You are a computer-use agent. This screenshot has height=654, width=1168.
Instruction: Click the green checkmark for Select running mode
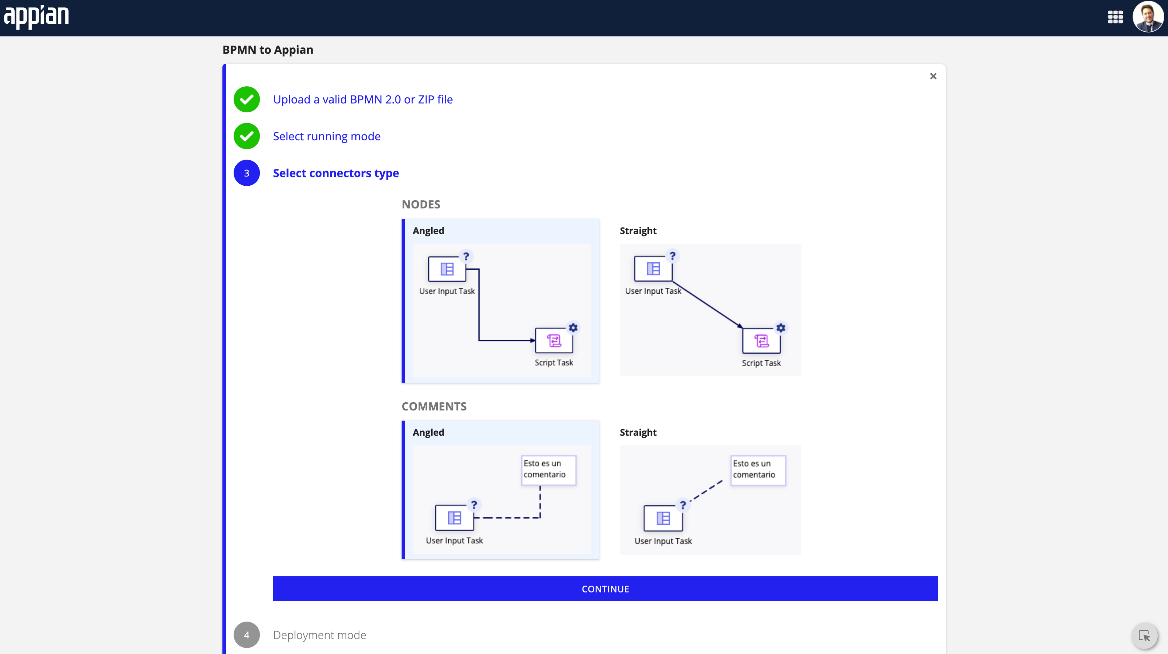coord(247,136)
